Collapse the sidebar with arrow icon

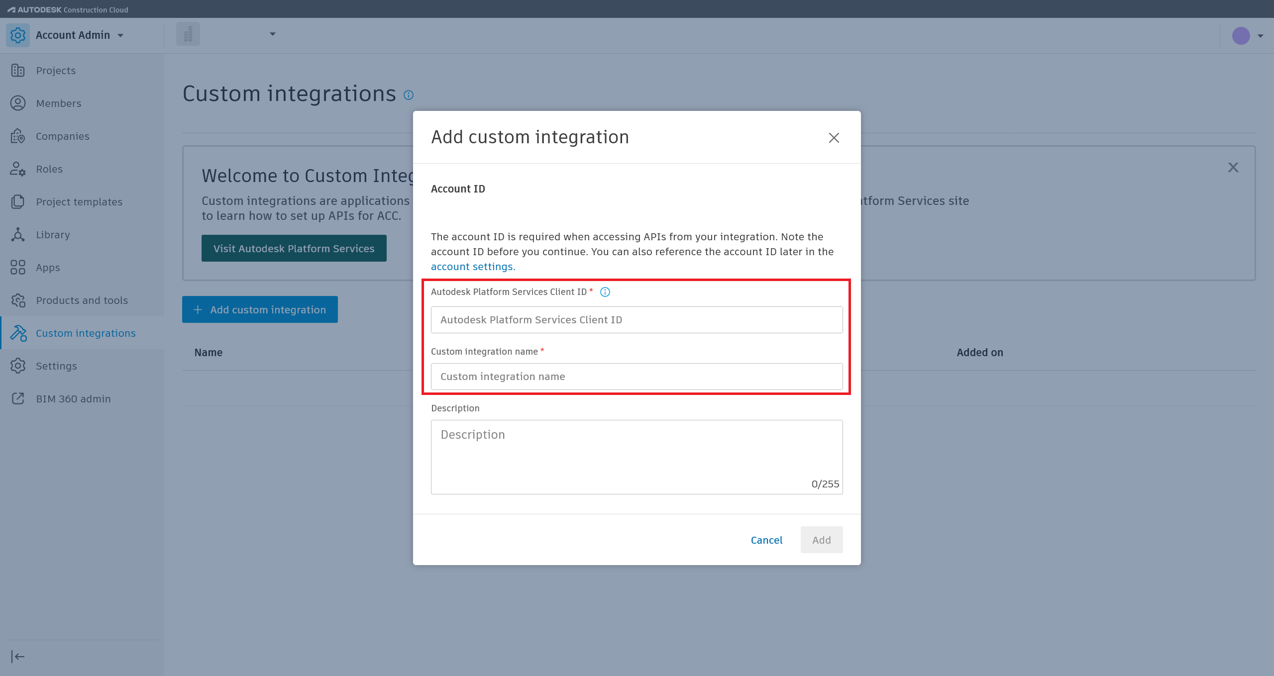tap(18, 657)
